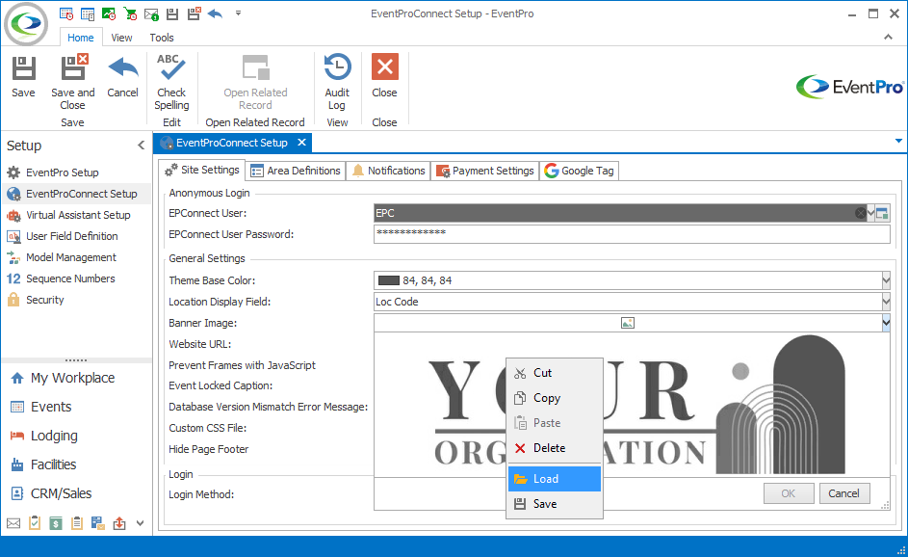
Task: Click the small save disk in quick access toolbar
Action: (x=172, y=13)
